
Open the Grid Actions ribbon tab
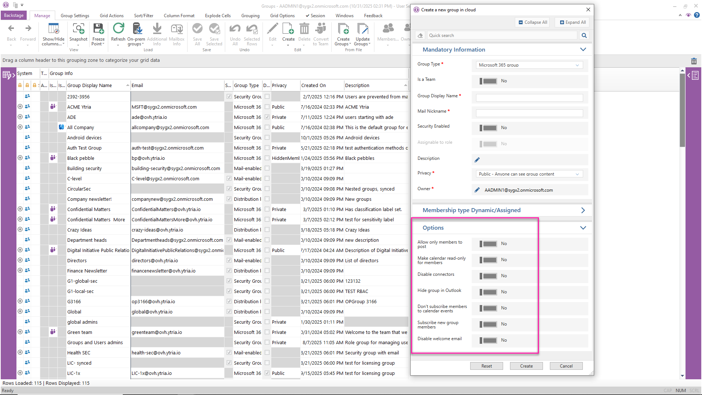(x=112, y=16)
